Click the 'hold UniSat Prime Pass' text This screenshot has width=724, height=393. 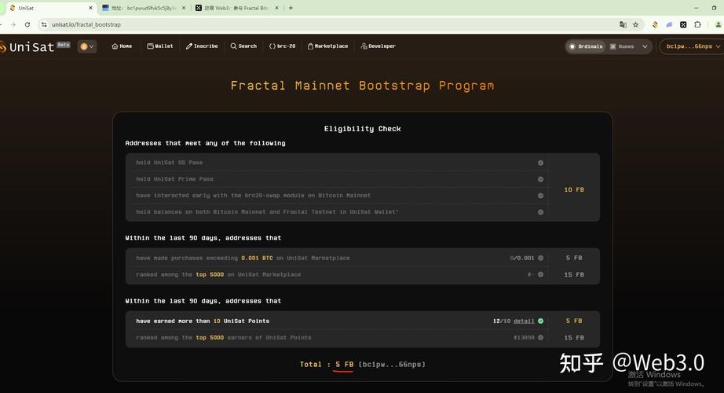[174, 179]
